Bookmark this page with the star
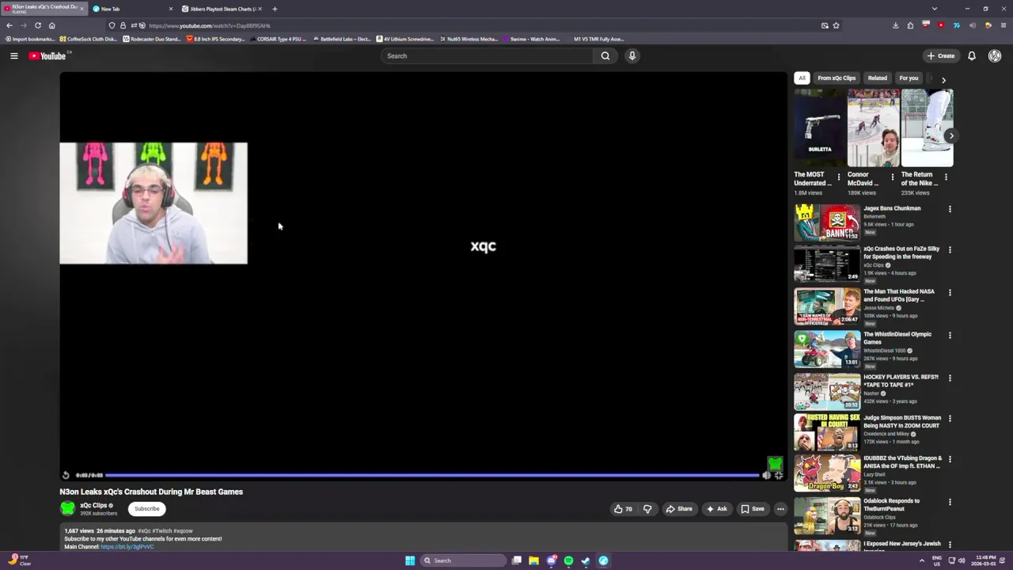This screenshot has width=1013, height=570. (x=836, y=25)
